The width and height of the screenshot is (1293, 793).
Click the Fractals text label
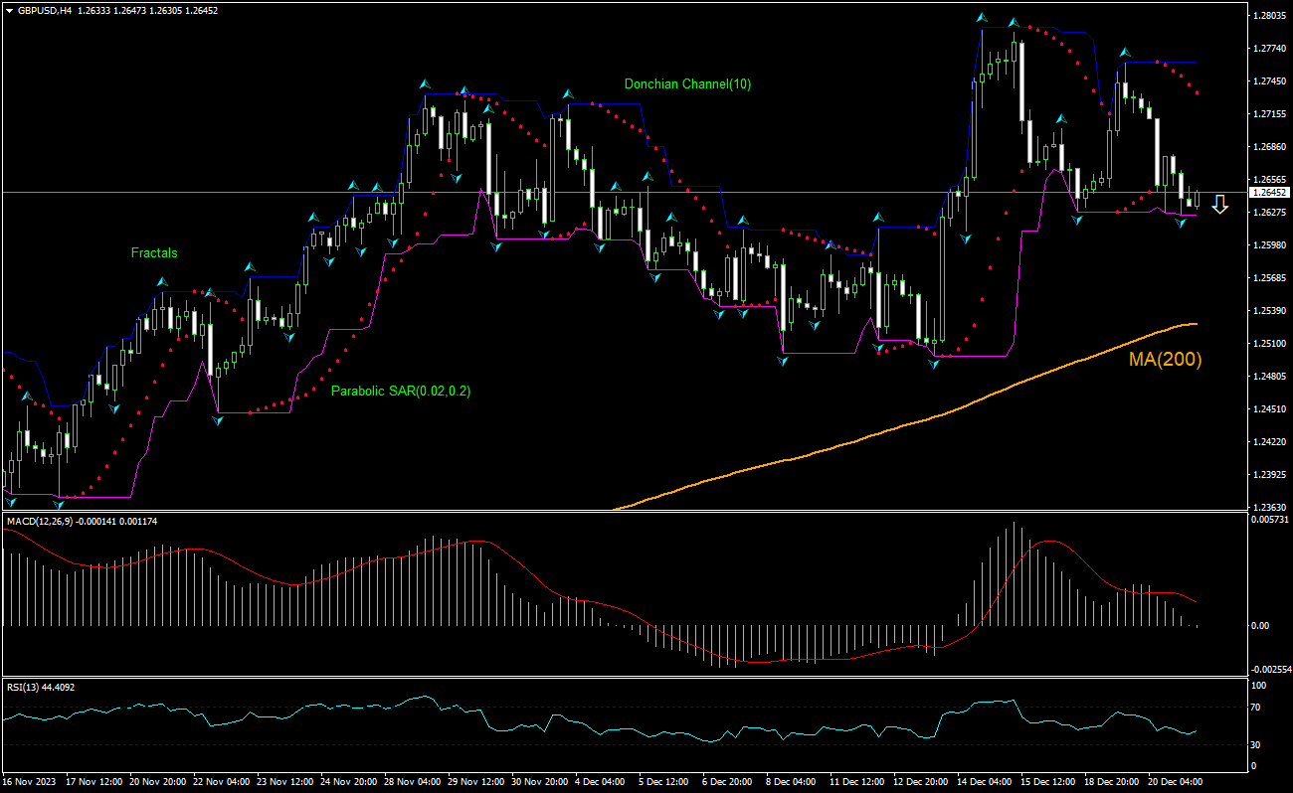tap(155, 252)
